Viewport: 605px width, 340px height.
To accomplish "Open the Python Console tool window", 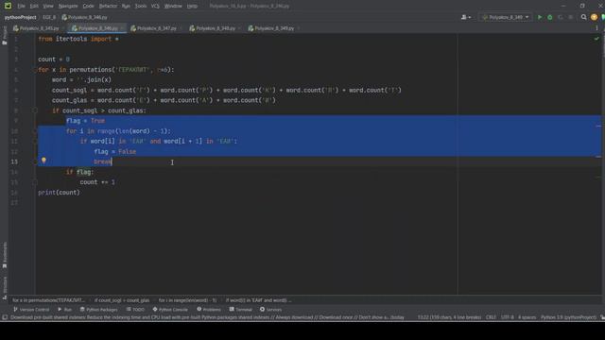I will click(170, 309).
